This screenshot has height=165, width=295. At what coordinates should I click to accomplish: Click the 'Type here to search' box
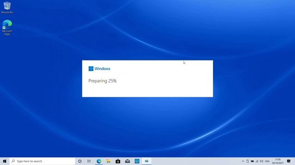coord(42,161)
